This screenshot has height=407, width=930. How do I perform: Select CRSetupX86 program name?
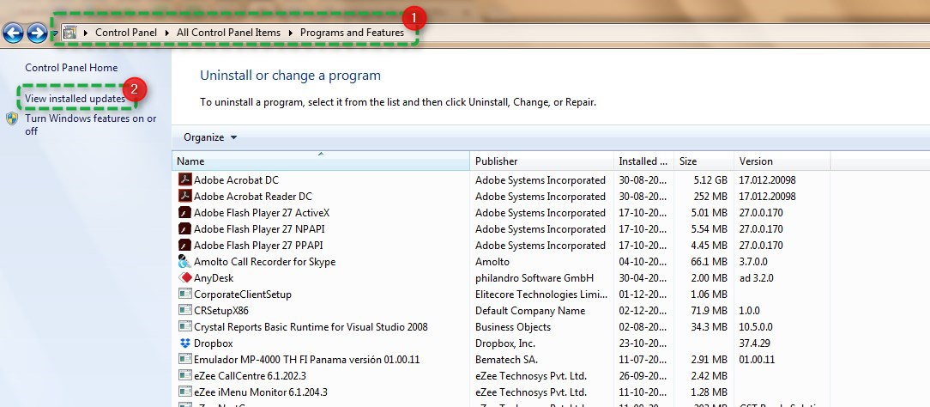point(221,310)
